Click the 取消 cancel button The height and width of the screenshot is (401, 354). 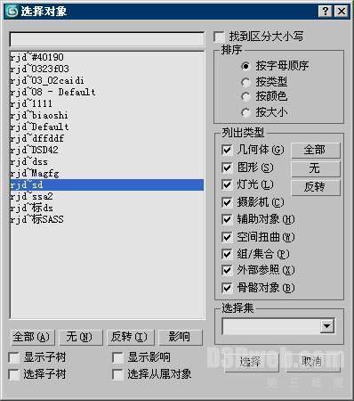coord(313,362)
